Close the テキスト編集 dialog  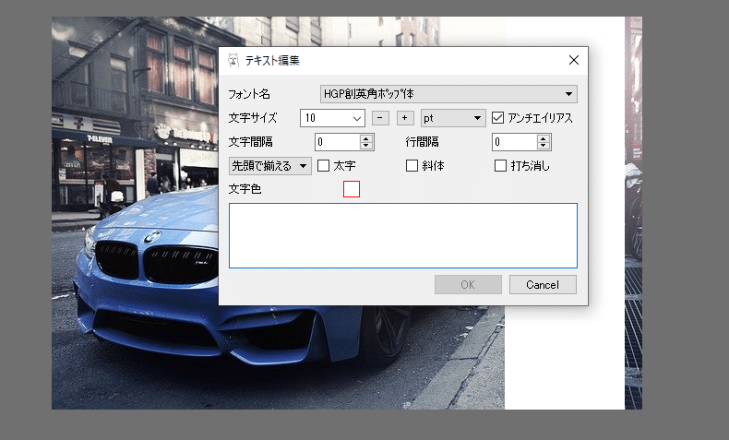pyautogui.click(x=574, y=60)
